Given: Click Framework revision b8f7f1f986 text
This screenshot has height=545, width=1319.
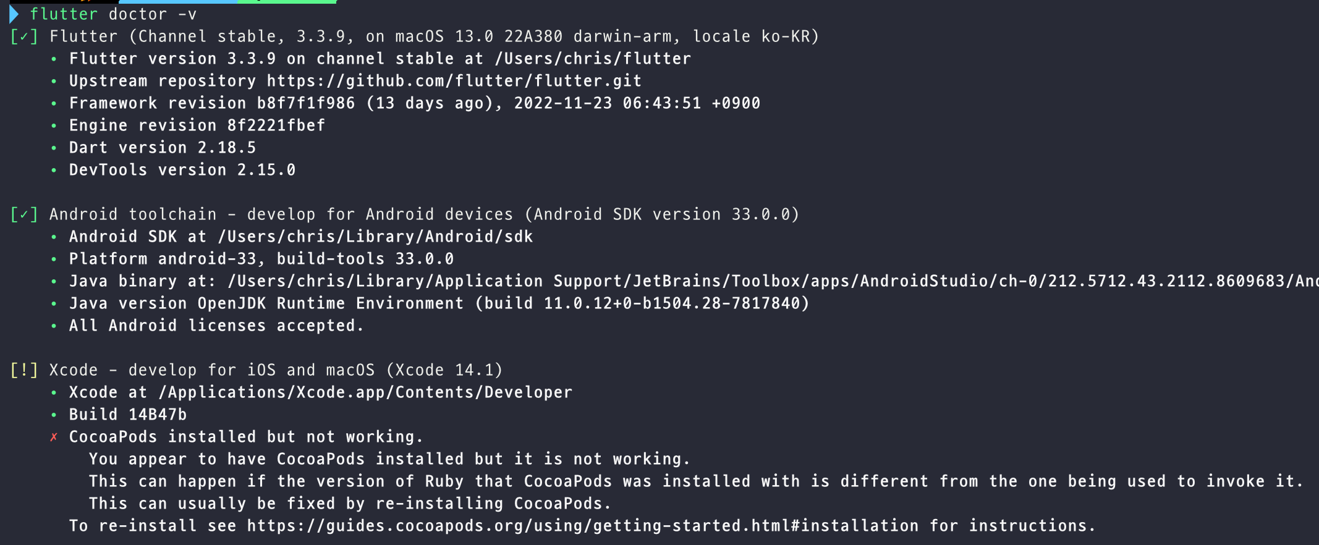Looking at the screenshot, I should pos(212,103).
